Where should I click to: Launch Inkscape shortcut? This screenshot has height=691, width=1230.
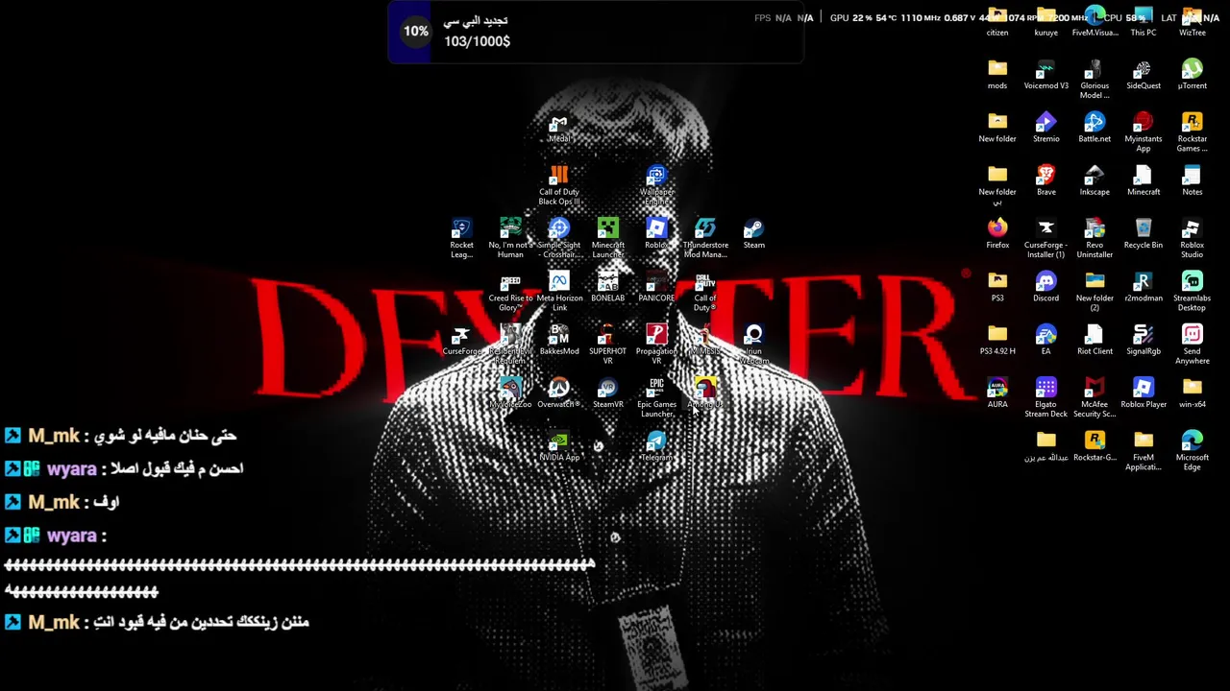1095,180
